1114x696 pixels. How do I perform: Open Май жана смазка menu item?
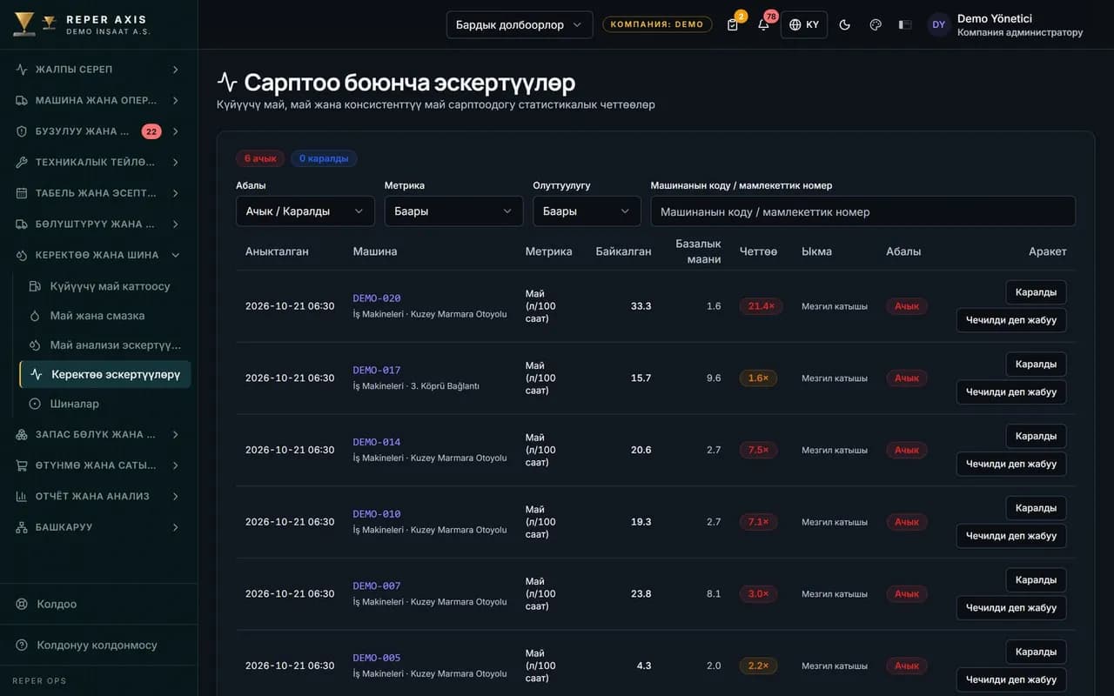[105, 316]
